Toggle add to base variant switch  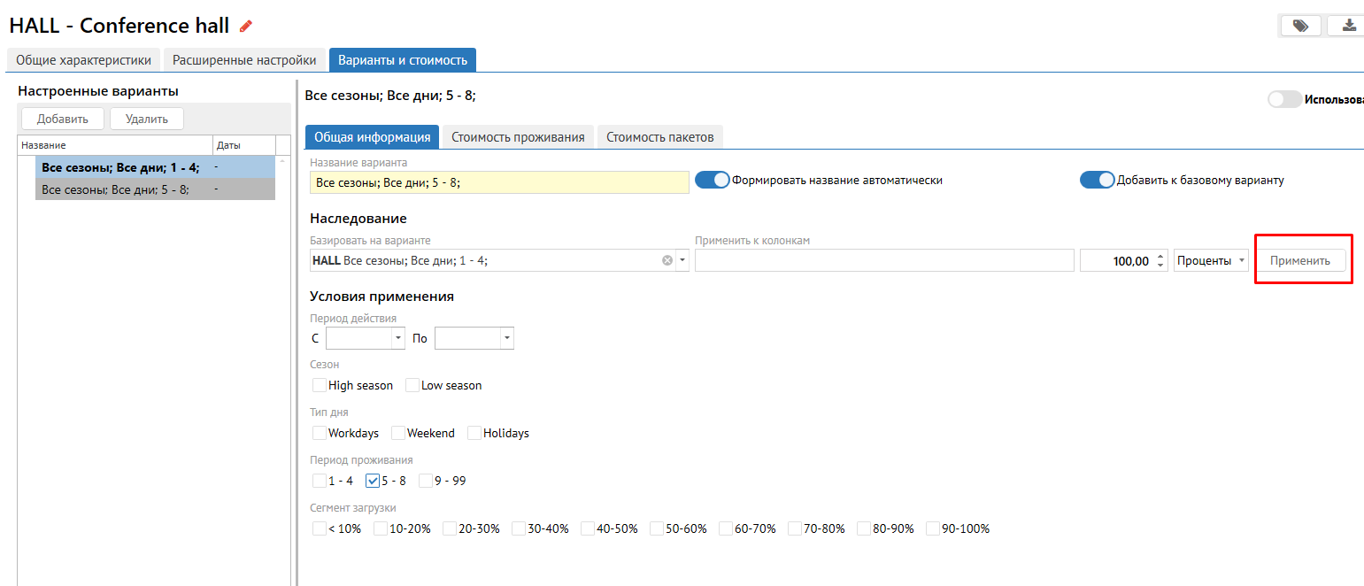point(1097,180)
